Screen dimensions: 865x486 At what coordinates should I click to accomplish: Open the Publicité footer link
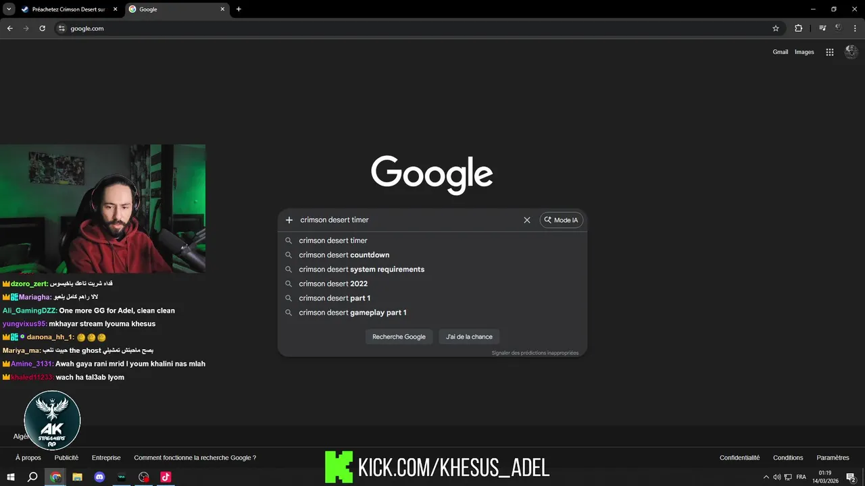pyautogui.click(x=66, y=458)
